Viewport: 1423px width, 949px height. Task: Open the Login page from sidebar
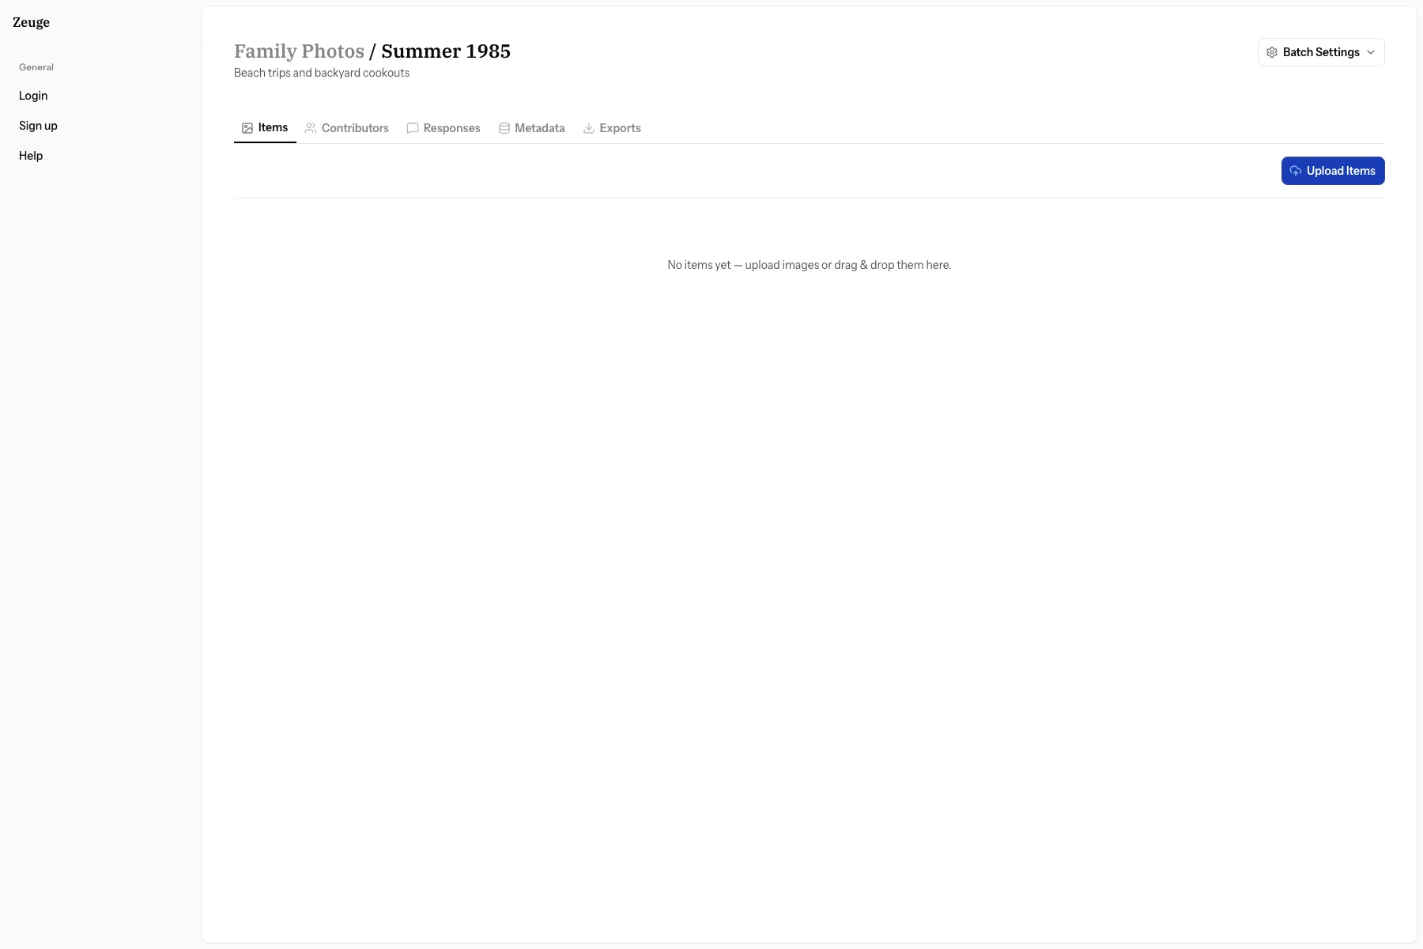[x=33, y=96]
